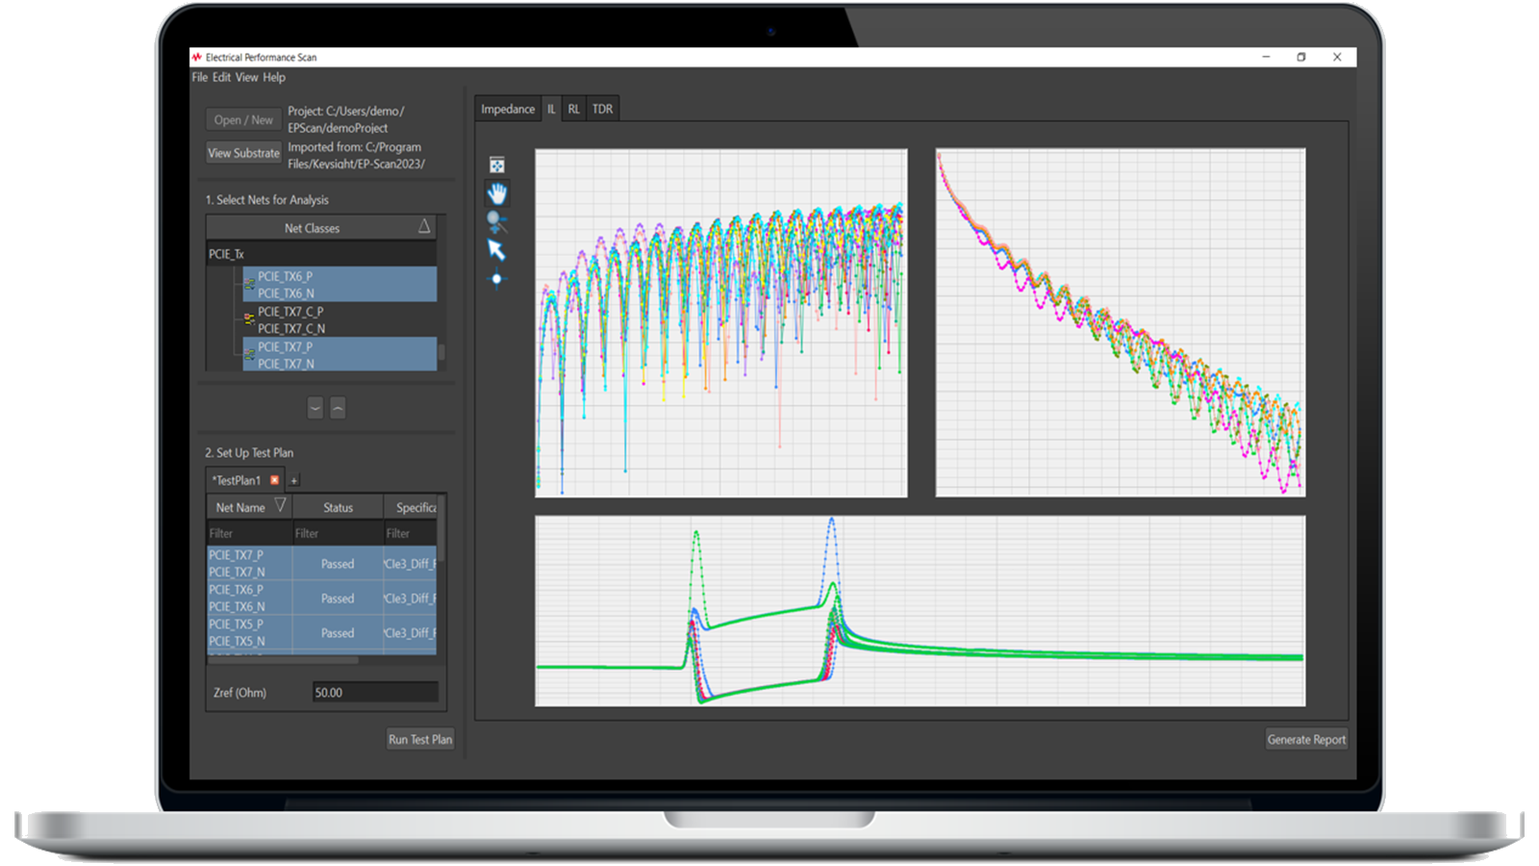Click the move-down chevron under the nets list
This screenshot has height=866, width=1539.
315,408
